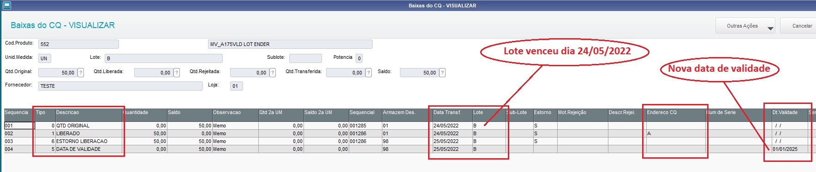Viewport: 816px width, 172px height.
Task: Select the QTD ORIGINAL description cell
Action: pos(89,126)
